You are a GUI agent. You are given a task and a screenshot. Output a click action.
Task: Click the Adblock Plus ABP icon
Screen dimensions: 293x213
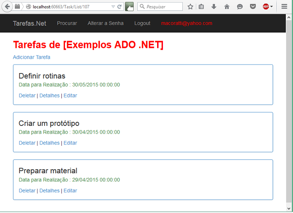[266, 6]
